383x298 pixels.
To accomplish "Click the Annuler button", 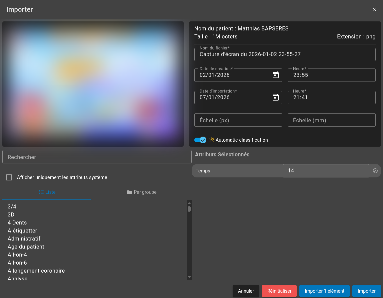I will pyautogui.click(x=246, y=291).
